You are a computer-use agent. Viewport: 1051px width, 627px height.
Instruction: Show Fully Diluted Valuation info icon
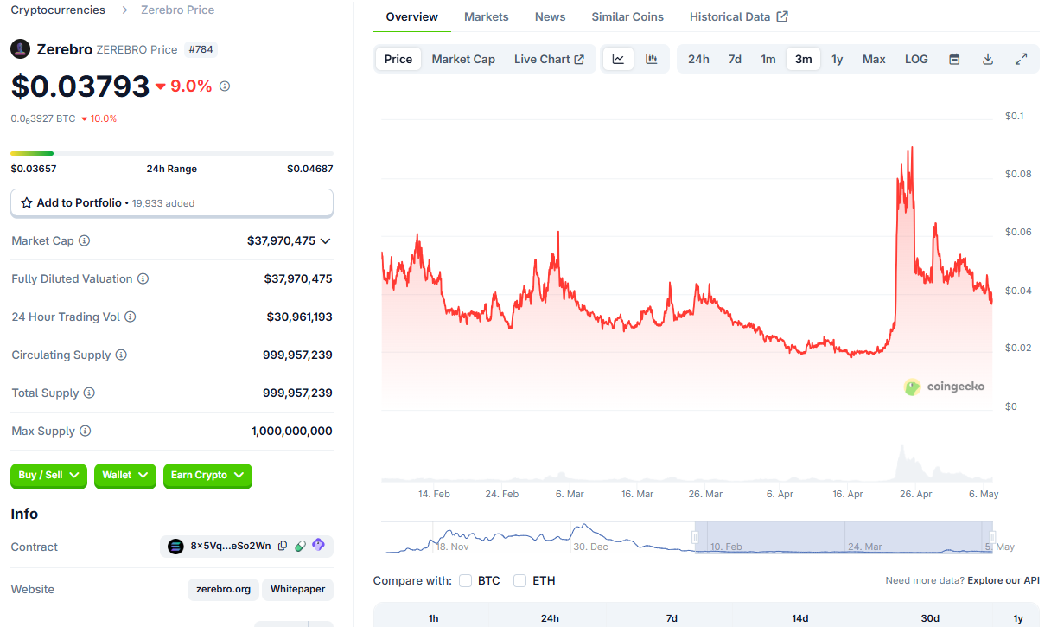[143, 278]
